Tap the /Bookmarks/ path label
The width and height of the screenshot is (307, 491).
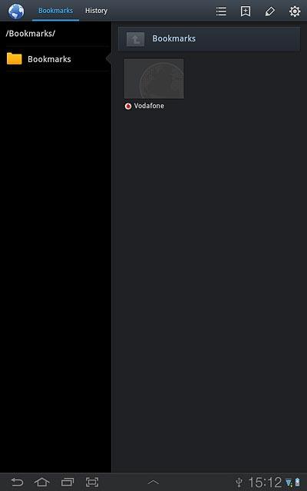click(x=30, y=34)
